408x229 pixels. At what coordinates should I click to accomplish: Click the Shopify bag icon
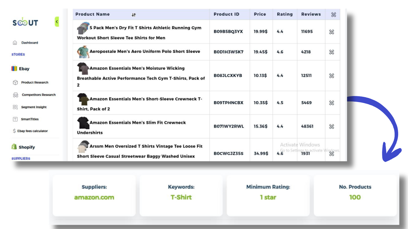point(14,147)
